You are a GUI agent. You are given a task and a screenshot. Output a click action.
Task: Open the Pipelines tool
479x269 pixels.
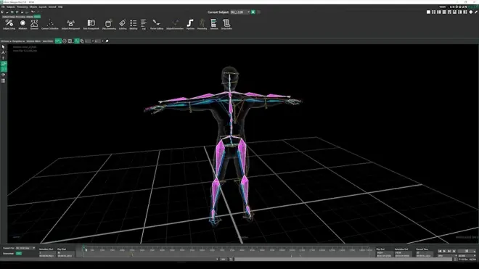point(190,25)
